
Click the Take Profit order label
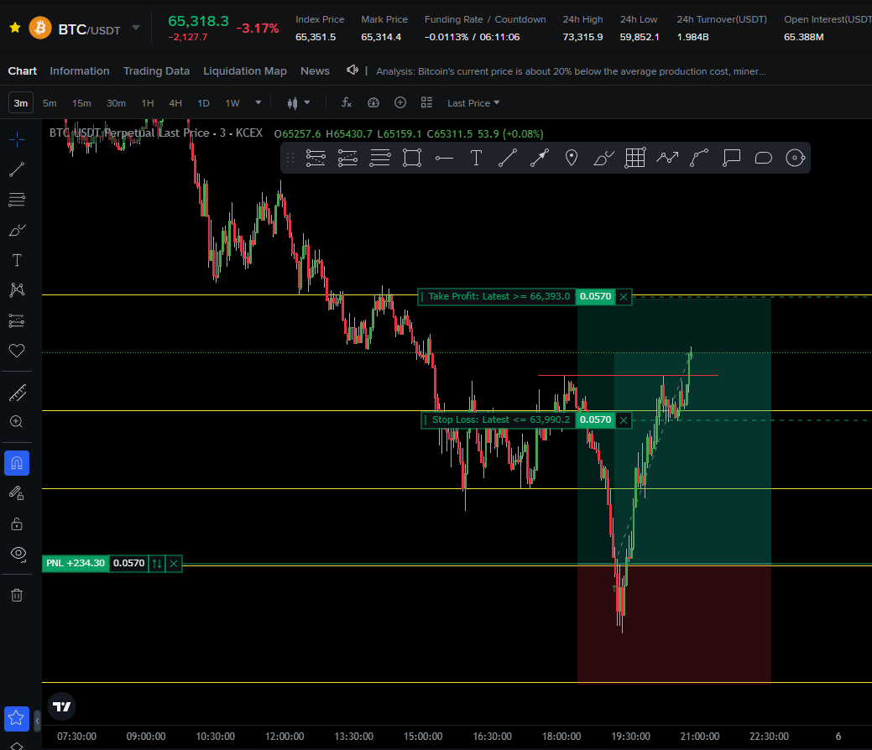coord(497,296)
